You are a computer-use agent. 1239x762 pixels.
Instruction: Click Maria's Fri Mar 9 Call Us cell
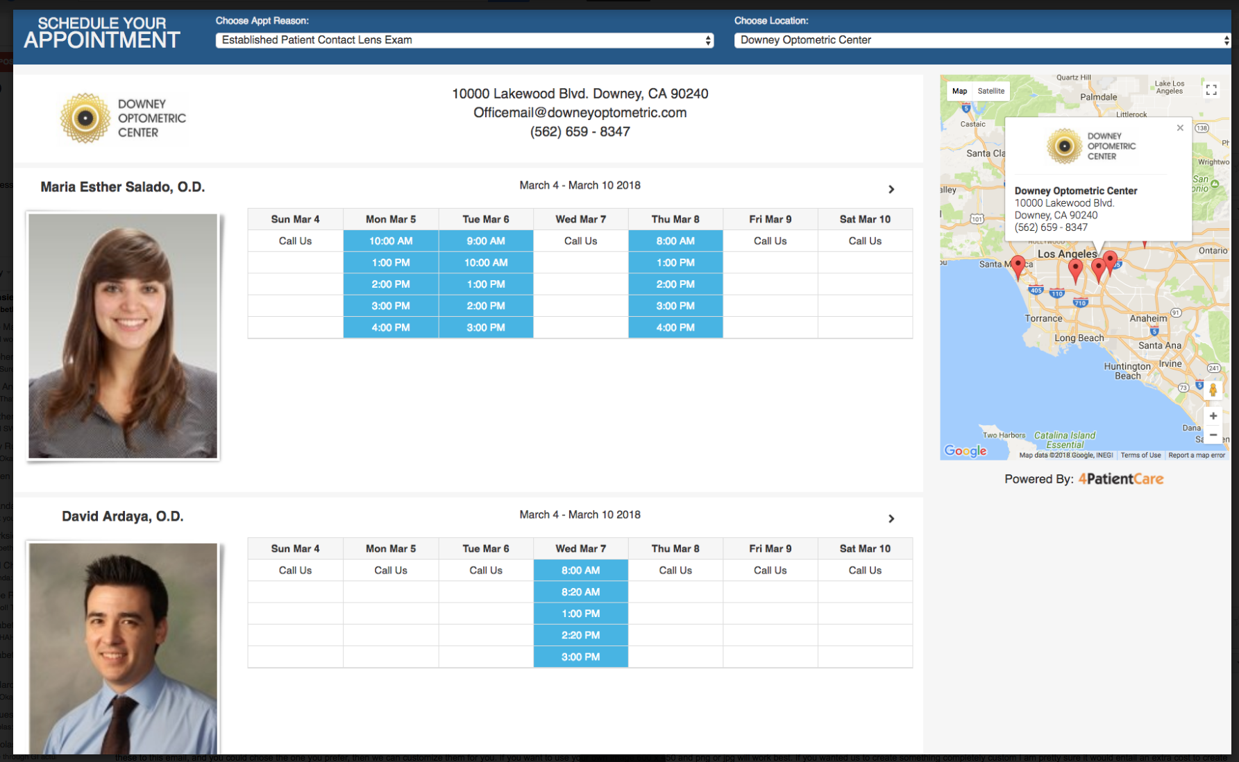click(770, 241)
